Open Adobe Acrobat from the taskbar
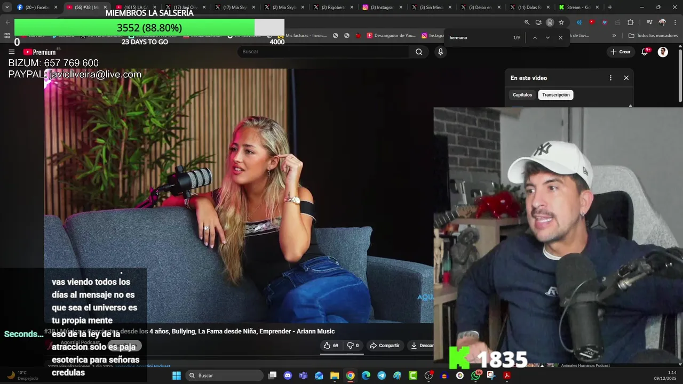The image size is (683, 384). pos(507,375)
